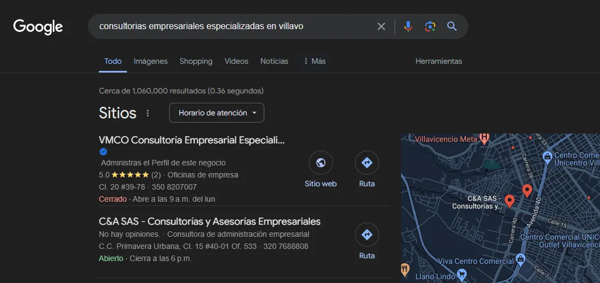Open Herramientas search tools
The image size is (600, 283).
(x=438, y=62)
